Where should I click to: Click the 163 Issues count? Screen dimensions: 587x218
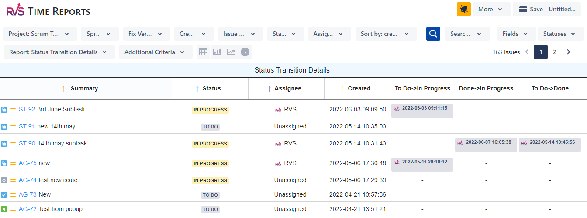pos(506,52)
